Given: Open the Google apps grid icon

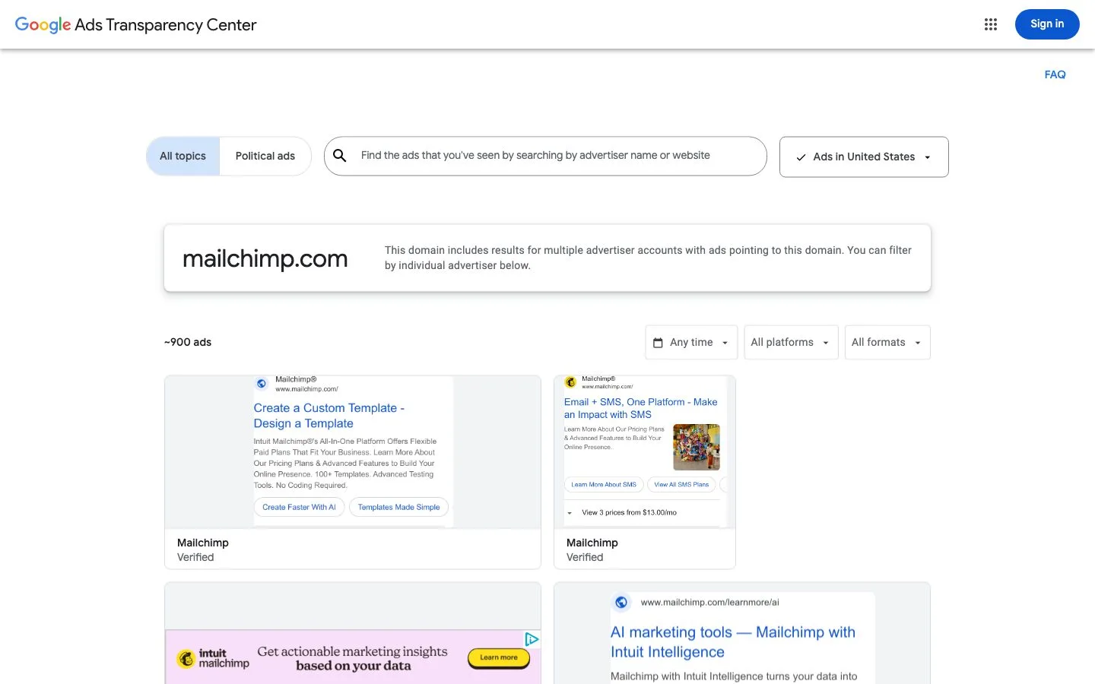Looking at the screenshot, I should [x=990, y=24].
